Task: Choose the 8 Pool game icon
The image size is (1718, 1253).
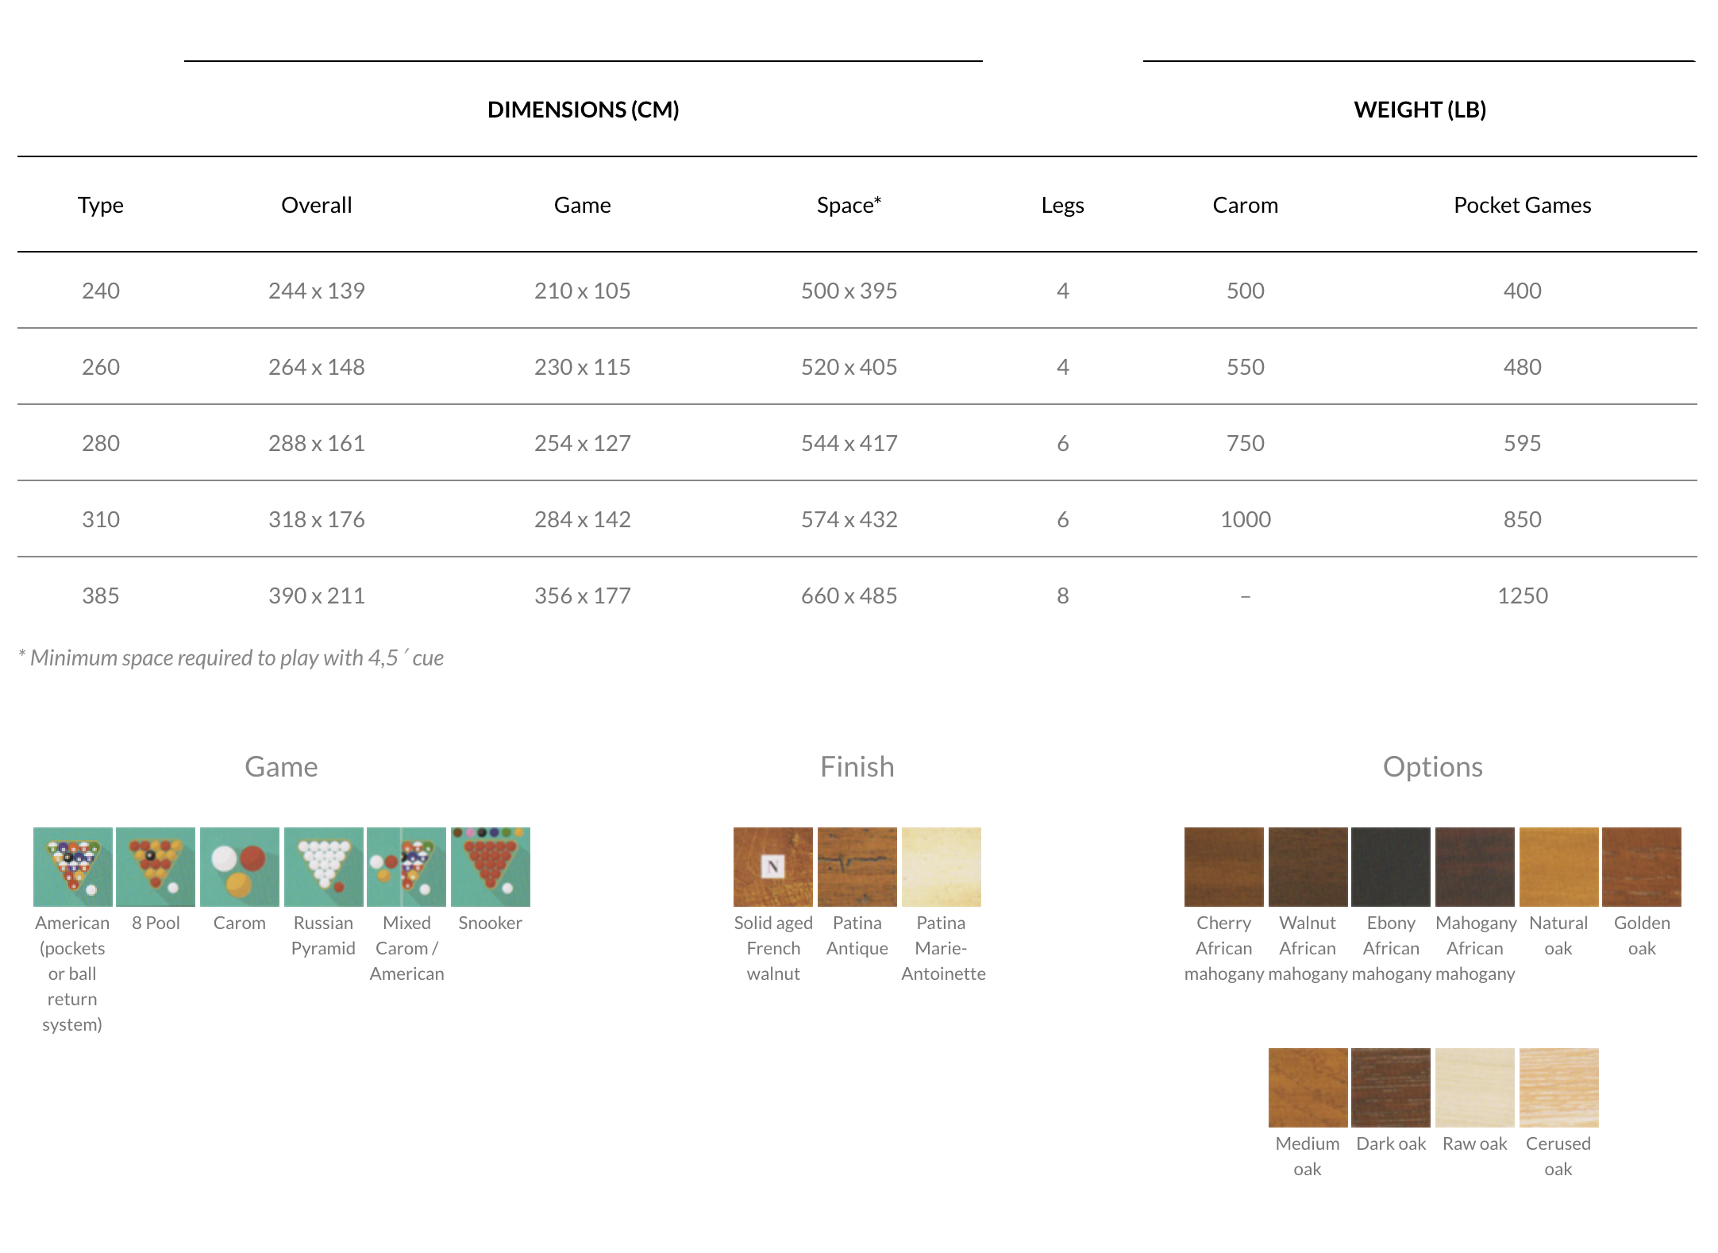Action: point(156,866)
